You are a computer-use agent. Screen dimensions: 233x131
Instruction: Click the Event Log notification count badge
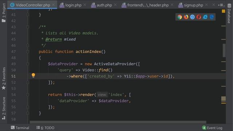(x=204, y=128)
